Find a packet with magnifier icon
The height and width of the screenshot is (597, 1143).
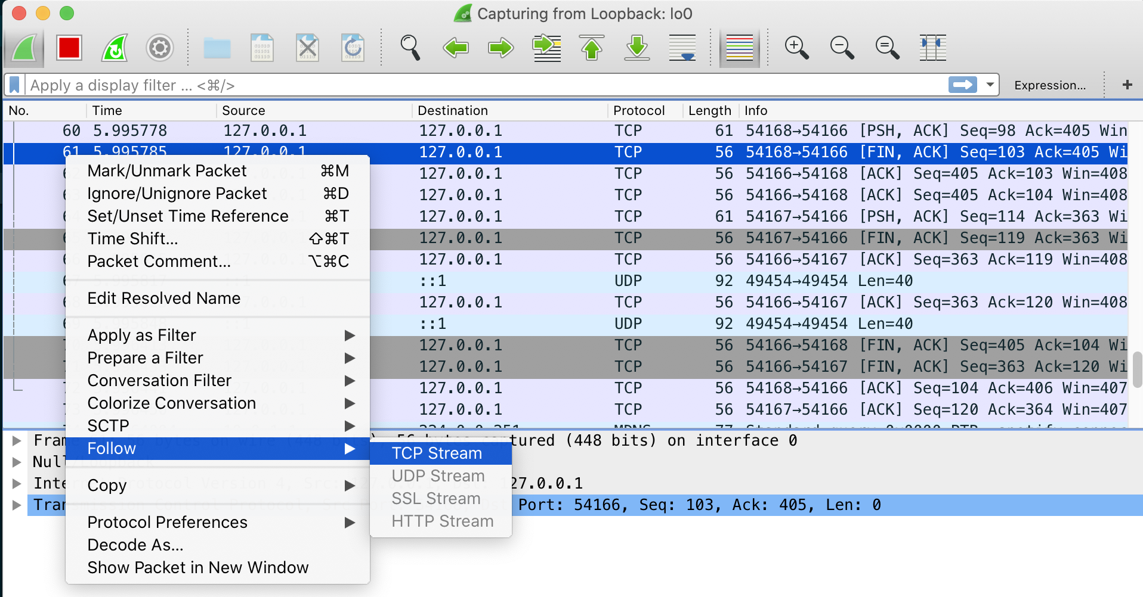tap(410, 48)
